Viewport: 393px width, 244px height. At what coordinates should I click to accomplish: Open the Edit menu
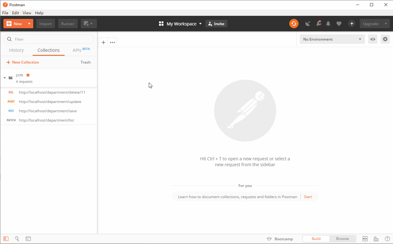tap(16, 13)
